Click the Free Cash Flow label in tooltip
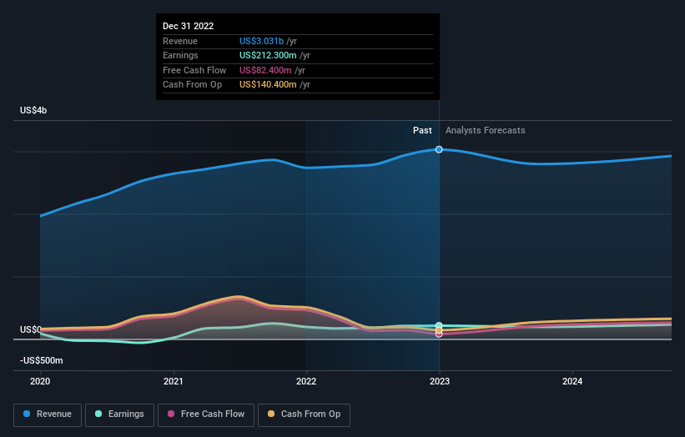The height and width of the screenshot is (437, 685). click(x=194, y=70)
